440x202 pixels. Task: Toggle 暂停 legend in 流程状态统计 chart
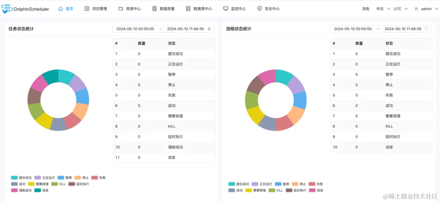[282, 184]
